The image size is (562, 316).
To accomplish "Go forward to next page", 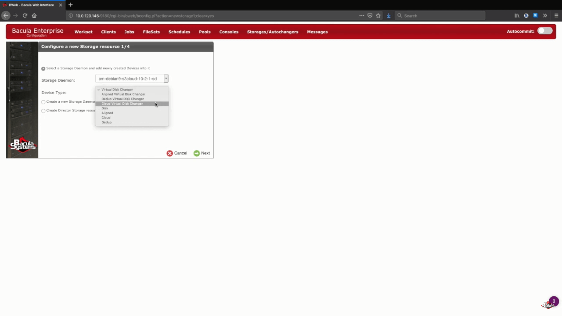I will (16, 16).
